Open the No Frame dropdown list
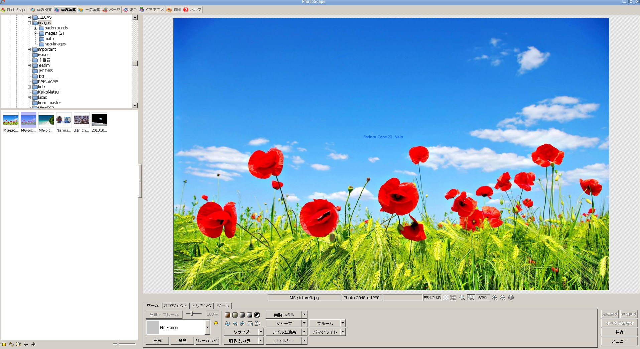Screen dimensions: 640x349 tap(207, 328)
